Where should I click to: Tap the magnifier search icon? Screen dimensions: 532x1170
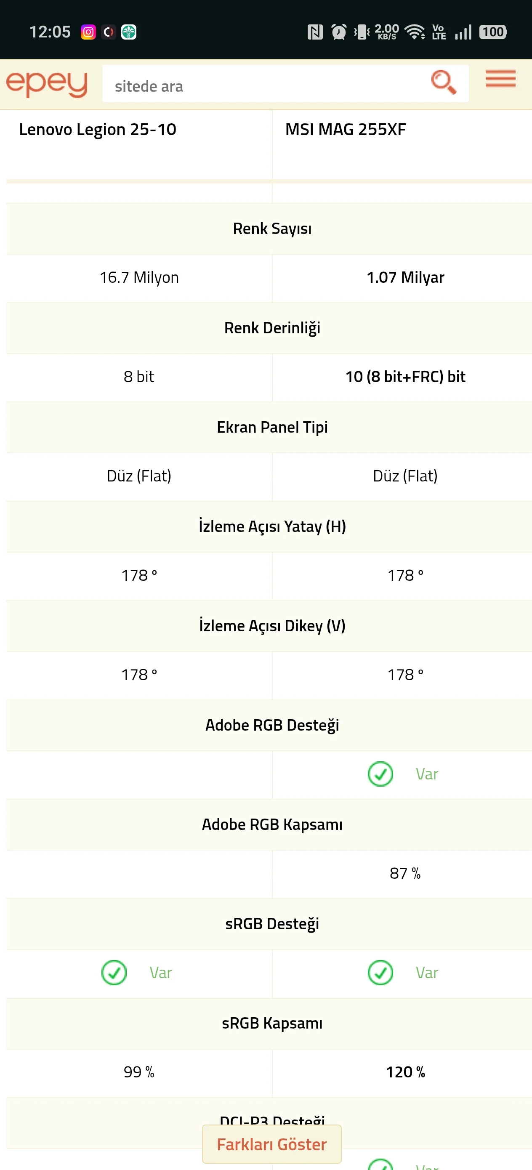point(444,82)
